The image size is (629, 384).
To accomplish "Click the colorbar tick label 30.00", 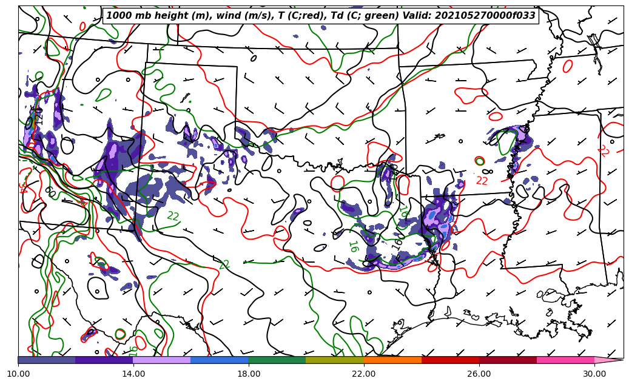I will pos(594,374).
